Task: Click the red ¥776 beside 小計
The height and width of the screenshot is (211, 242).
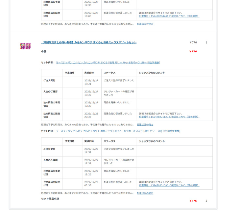Action: (193, 52)
